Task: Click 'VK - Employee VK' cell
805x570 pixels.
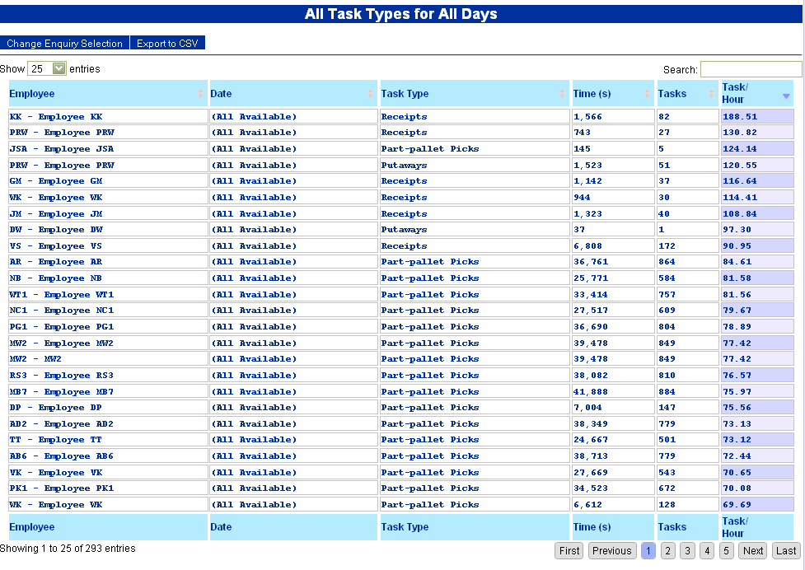Action: point(108,472)
